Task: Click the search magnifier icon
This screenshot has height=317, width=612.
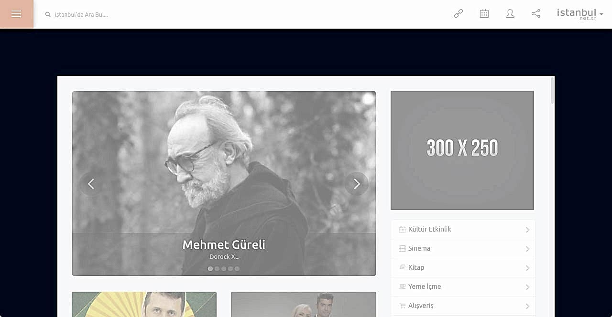Action: click(x=48, y=14)
